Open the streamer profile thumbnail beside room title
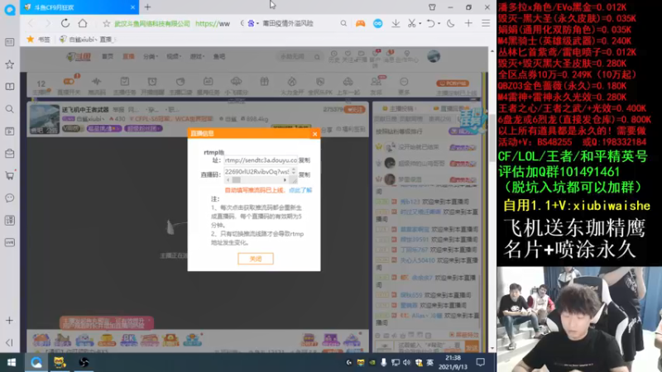This screenshot has width=662, height=372. (x=45, y=119)
